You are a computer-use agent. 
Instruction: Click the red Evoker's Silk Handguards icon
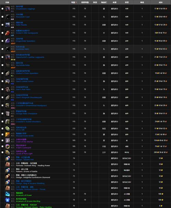coord(8,33)
